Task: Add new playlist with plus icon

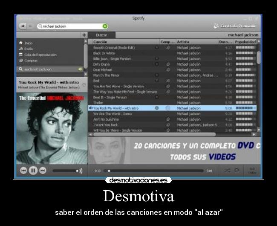Action: click(84, 35)
